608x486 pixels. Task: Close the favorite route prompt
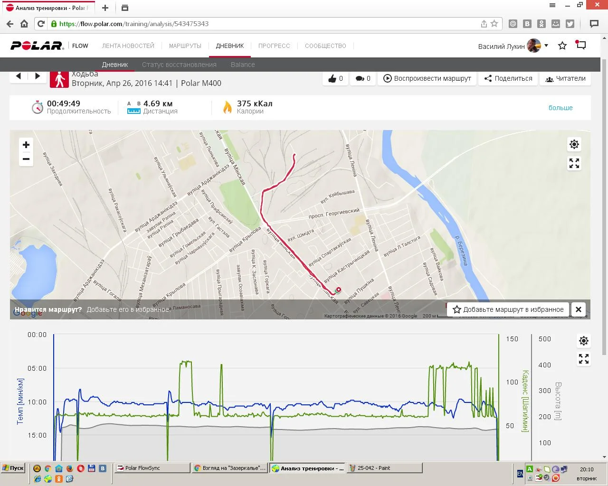(x=579, y=309)
